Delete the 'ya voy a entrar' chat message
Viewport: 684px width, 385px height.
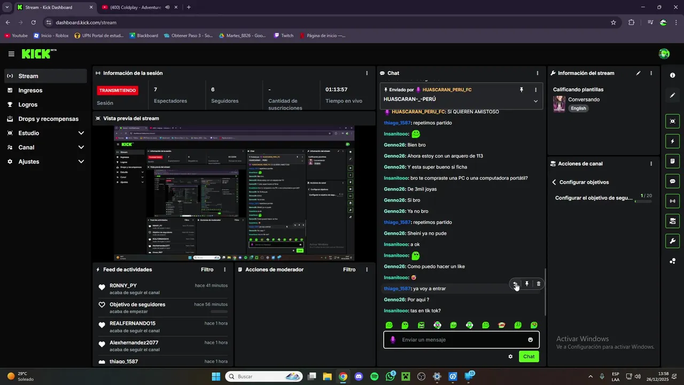pyautogui.click(x=539, y=284)
